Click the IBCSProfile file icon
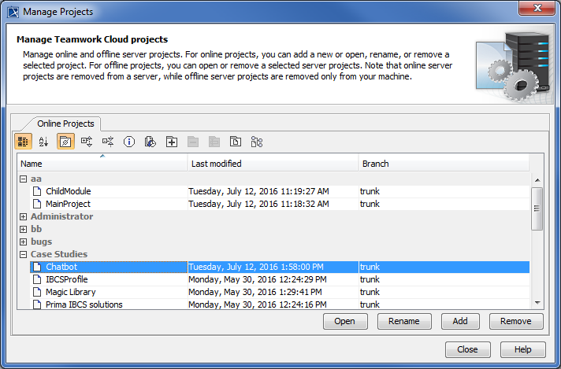 click(x=37, y=279)
